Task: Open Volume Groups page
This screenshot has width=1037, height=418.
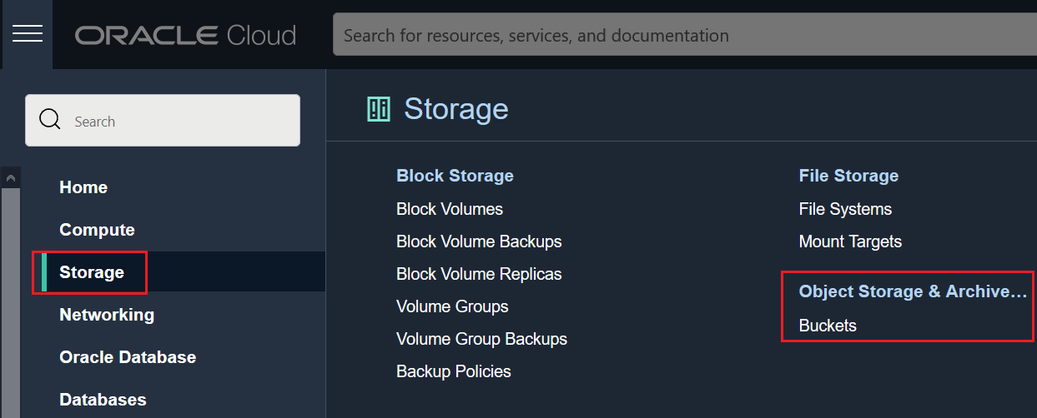Action: [x=452, y=306]
